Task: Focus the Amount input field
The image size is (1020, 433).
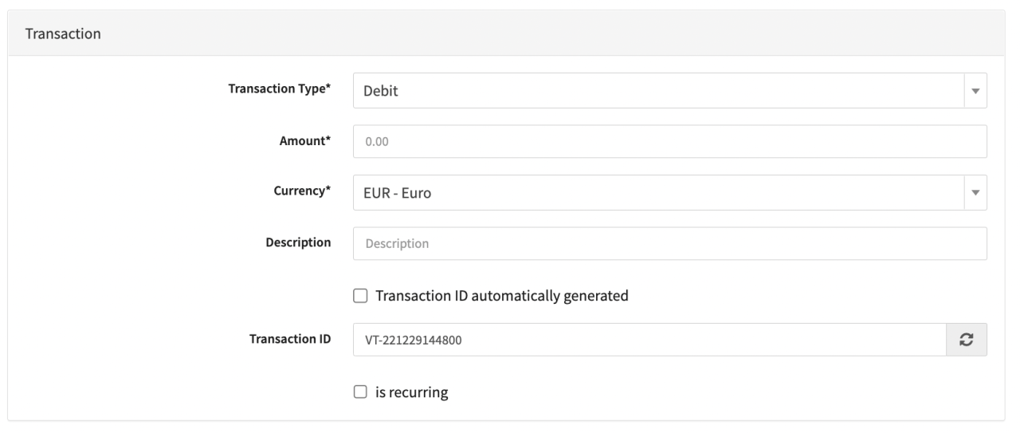Action: 669,142
